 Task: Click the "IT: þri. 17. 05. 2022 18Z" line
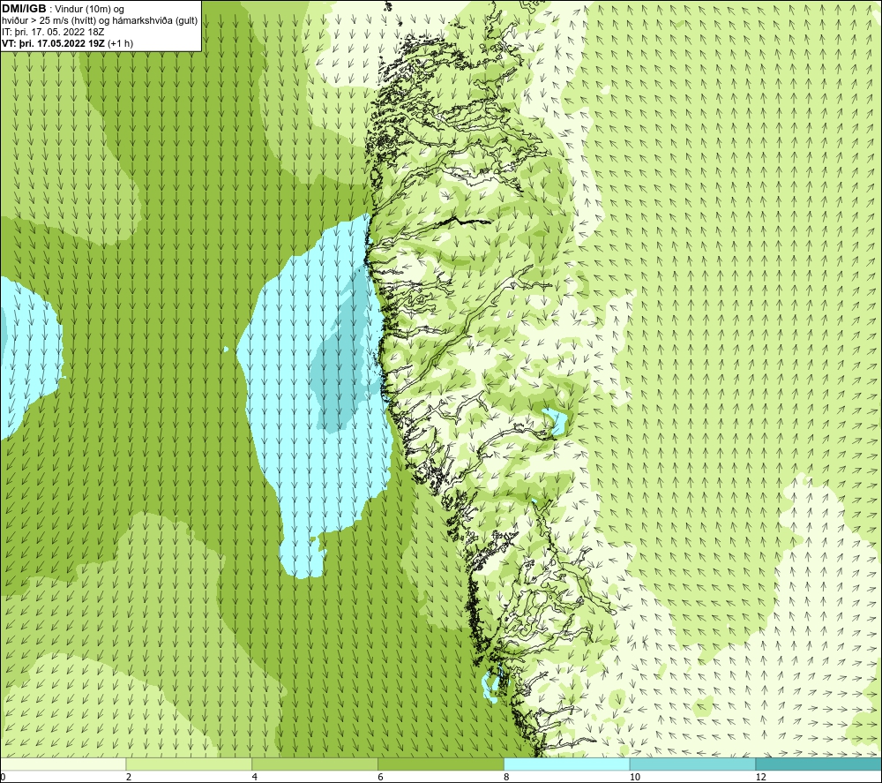pos(51,32)
